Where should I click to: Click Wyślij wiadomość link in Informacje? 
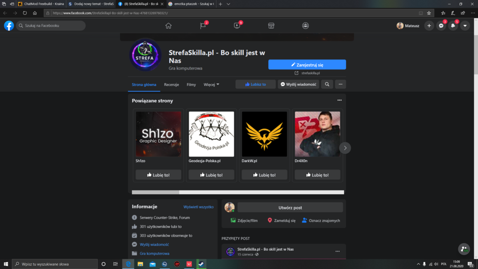click(154, 245)
